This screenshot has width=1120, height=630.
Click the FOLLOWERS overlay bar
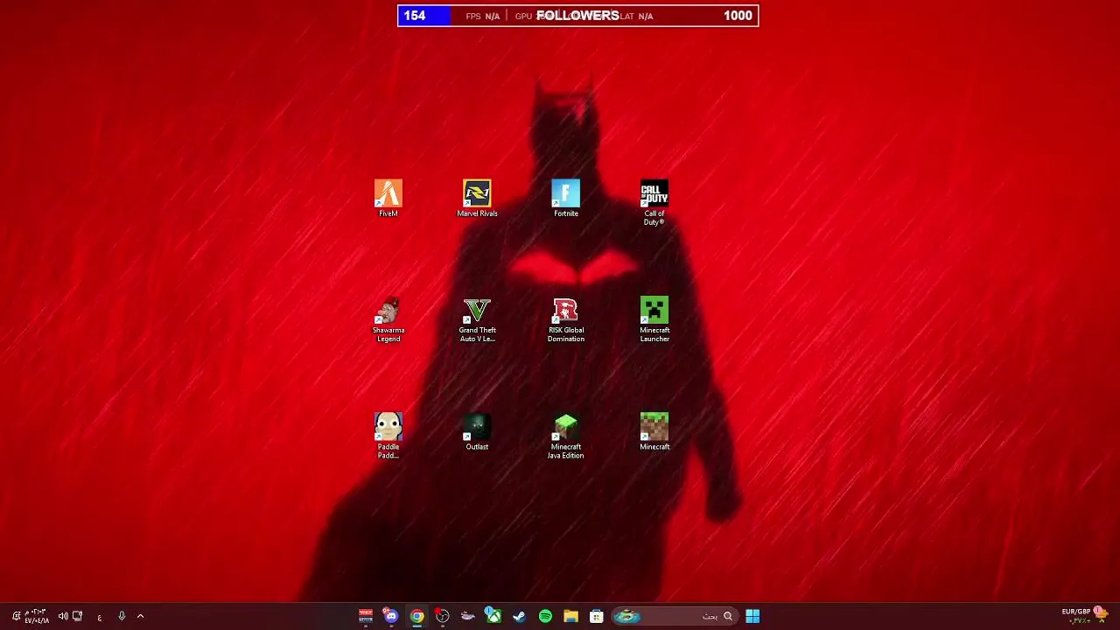(x=578, y=16)
